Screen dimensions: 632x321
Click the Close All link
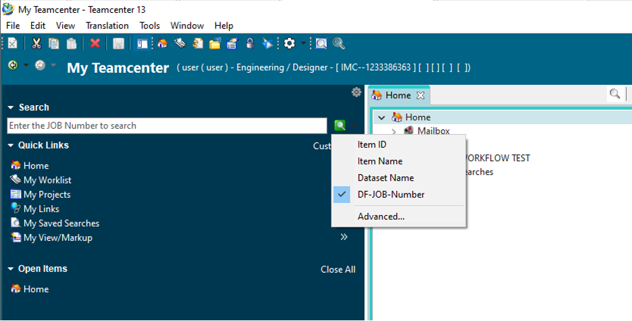point(338,270)
